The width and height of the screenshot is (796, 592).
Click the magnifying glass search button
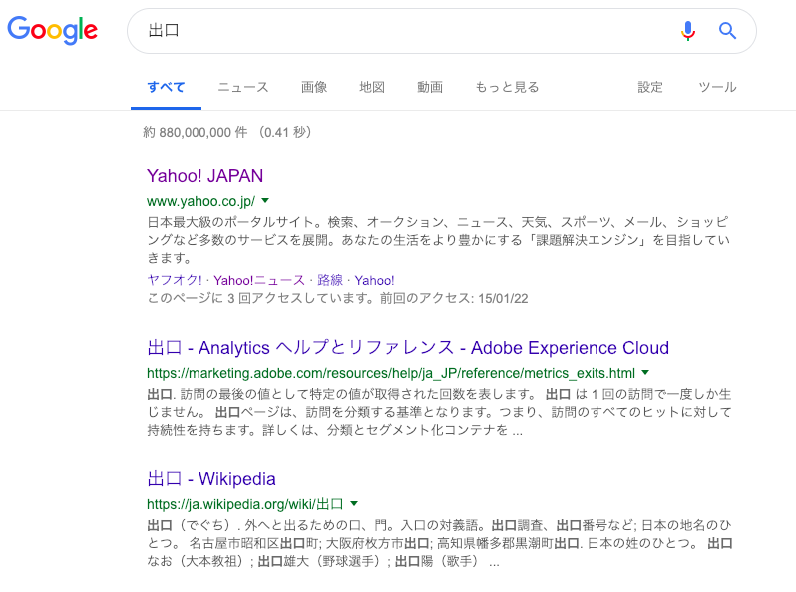[727, 31]
